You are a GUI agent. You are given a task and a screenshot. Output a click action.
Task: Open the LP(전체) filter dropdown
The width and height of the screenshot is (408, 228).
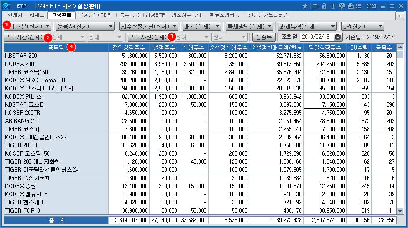coord(363,26)
